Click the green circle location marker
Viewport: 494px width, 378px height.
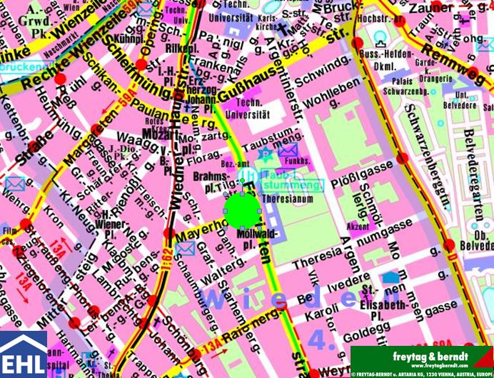[x=242, y=209]
